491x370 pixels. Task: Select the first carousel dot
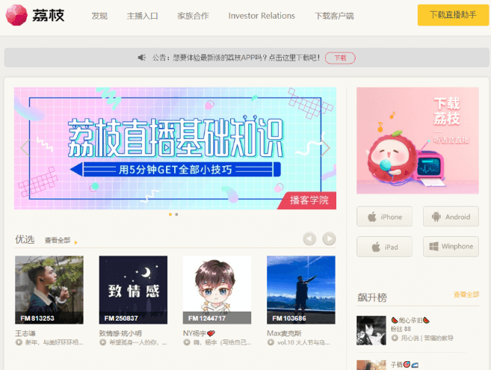point(170,215)
